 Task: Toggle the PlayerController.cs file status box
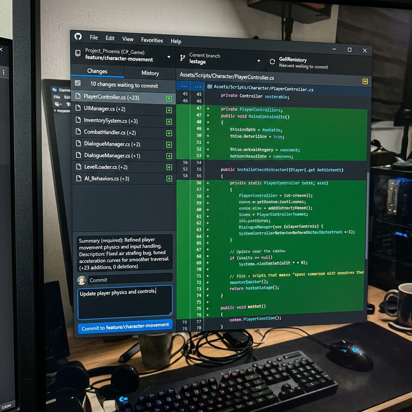(169, 99)
